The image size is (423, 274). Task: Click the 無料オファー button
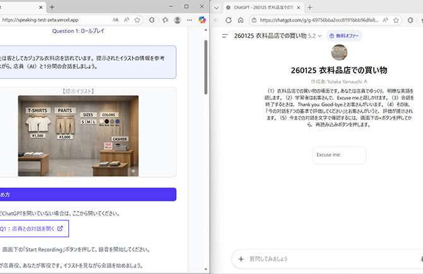point(344,35)
